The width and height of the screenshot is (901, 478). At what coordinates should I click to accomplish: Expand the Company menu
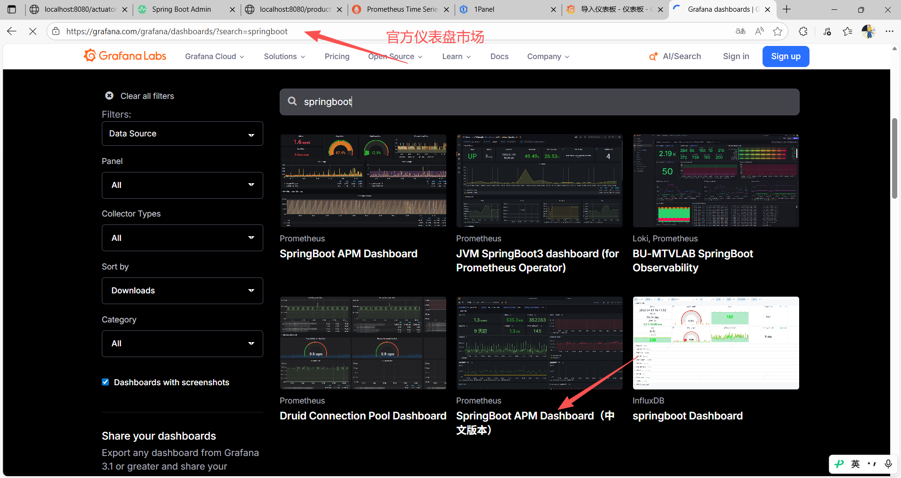tap(548, 56)
